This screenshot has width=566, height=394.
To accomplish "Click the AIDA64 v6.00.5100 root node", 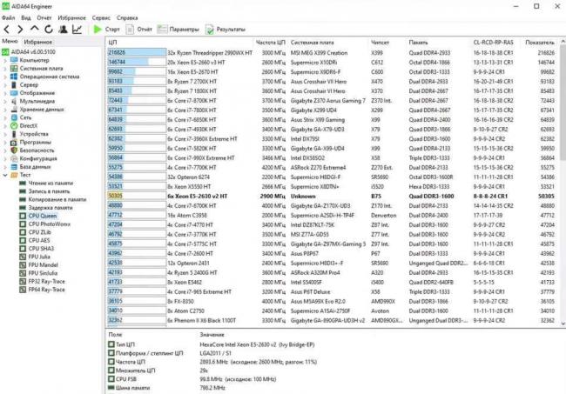I will pos(33,52).
